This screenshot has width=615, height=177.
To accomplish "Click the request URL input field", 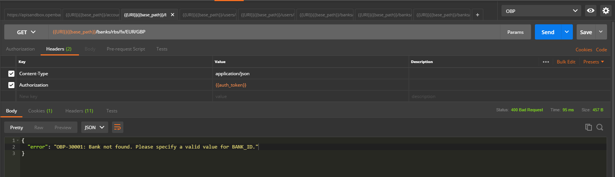I will tap(274, 32).
